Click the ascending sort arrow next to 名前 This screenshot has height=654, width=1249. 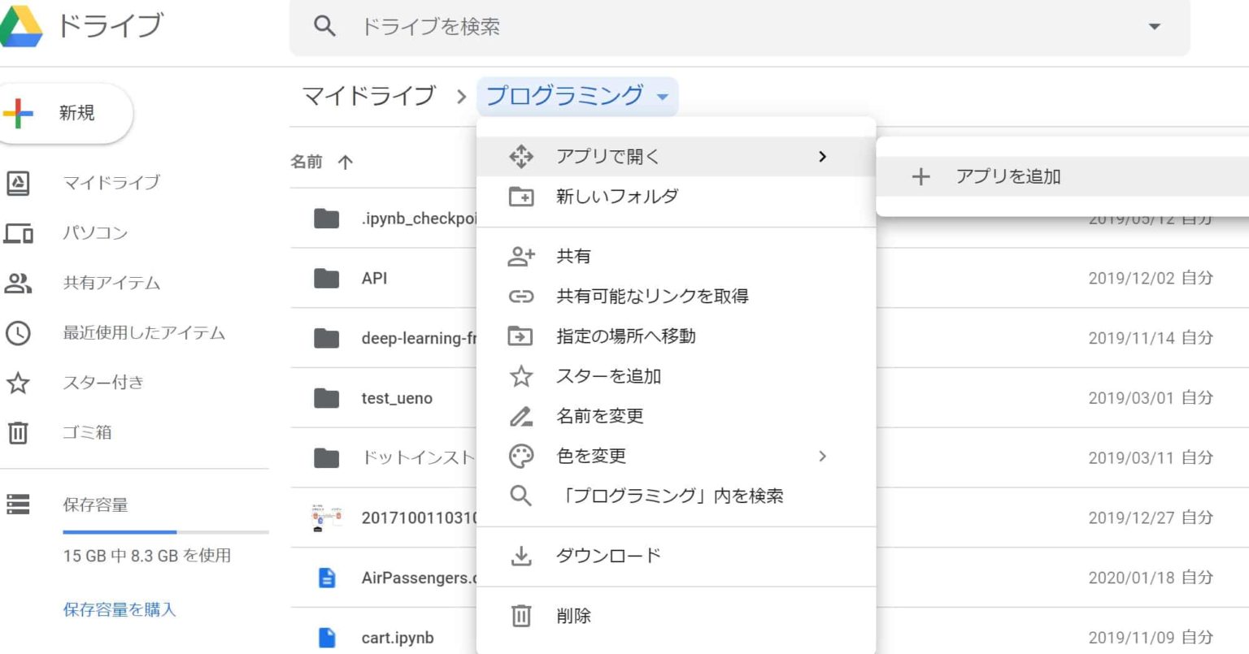346,162
